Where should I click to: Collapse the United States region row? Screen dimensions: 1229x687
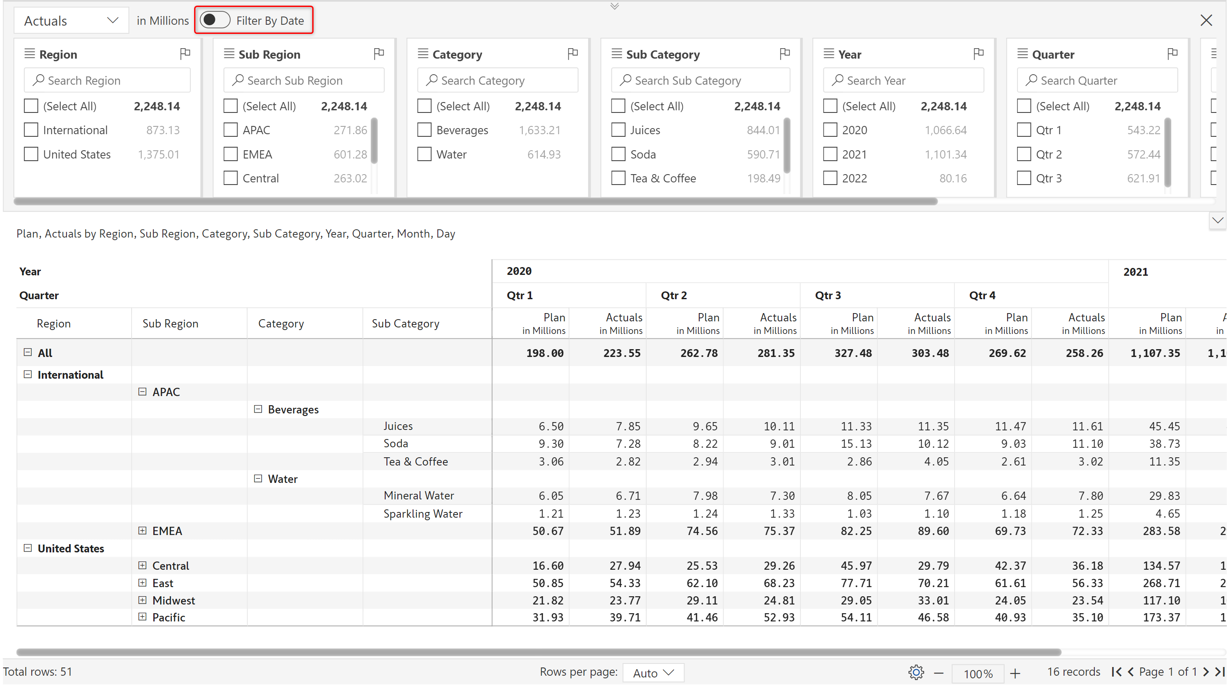click(x=28, y=548)
